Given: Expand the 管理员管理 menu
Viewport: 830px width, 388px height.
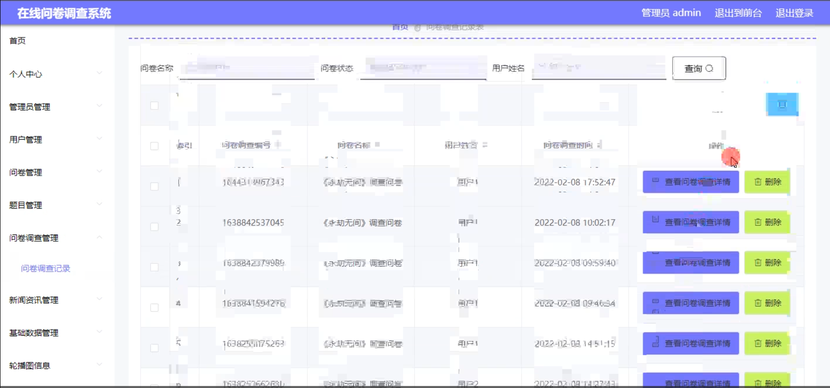Looking at the screenshot, I should click(x=57, y=106).
